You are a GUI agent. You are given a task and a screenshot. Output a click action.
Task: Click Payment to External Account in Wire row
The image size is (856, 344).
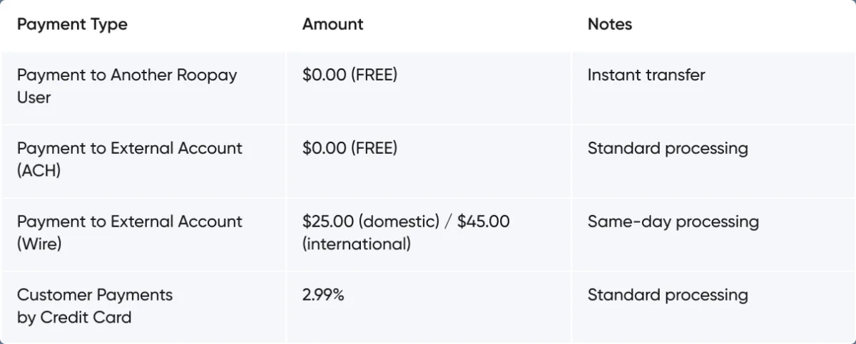tap(129, 221)
